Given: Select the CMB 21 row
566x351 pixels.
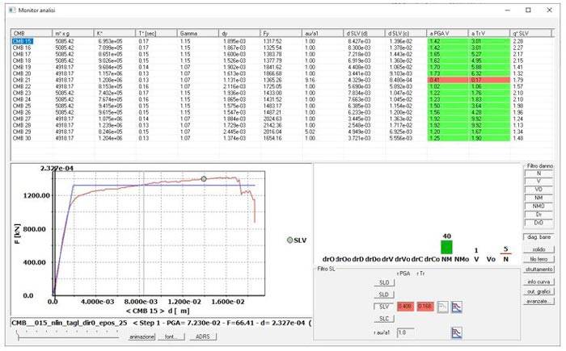Looking at the screenshot, I should point(281,80).
